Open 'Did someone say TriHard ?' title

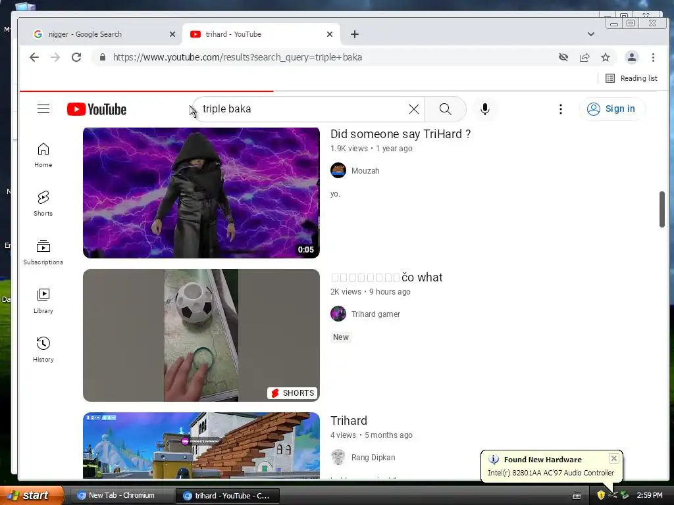(401, 134)
